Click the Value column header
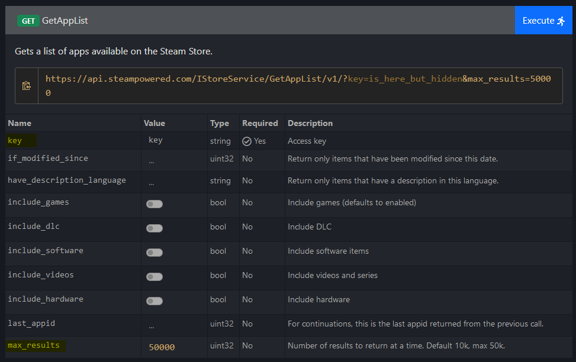 (155, 123)
